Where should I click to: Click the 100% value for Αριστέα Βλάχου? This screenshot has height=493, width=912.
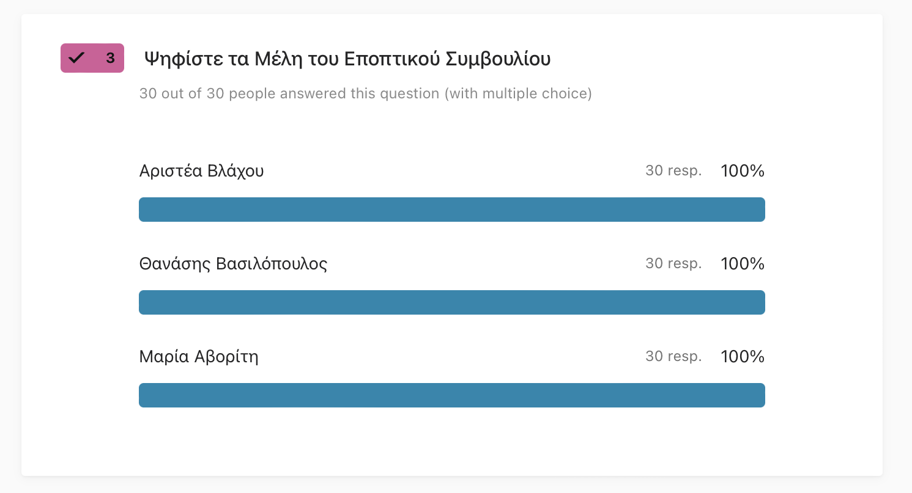(x=743, y=171)
